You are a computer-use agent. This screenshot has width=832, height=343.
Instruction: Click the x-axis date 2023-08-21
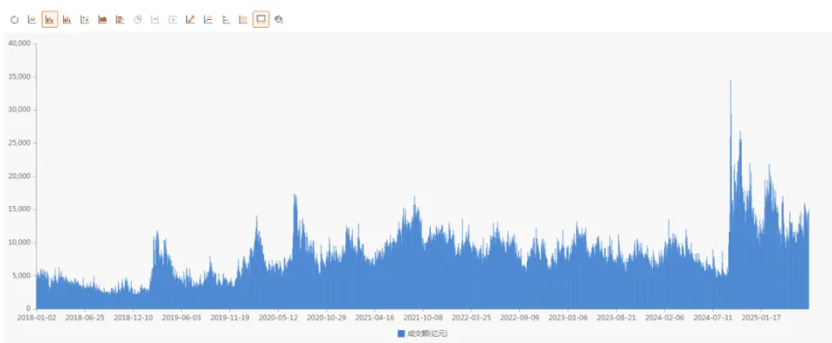pos(616,318)
